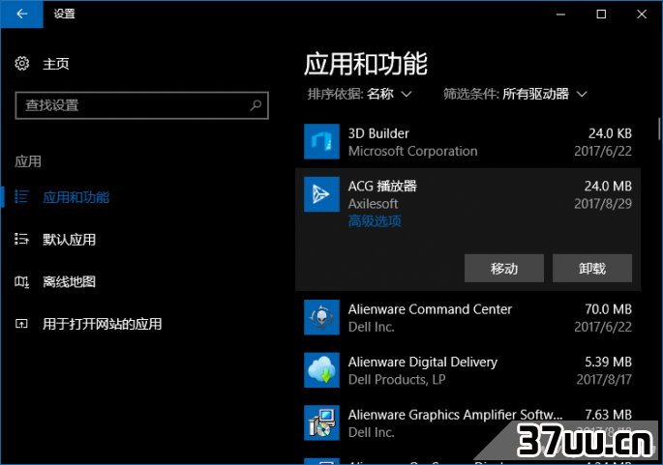
Task: Click the ACG 播放器 app icon
Action: click(x=321, y=194)
